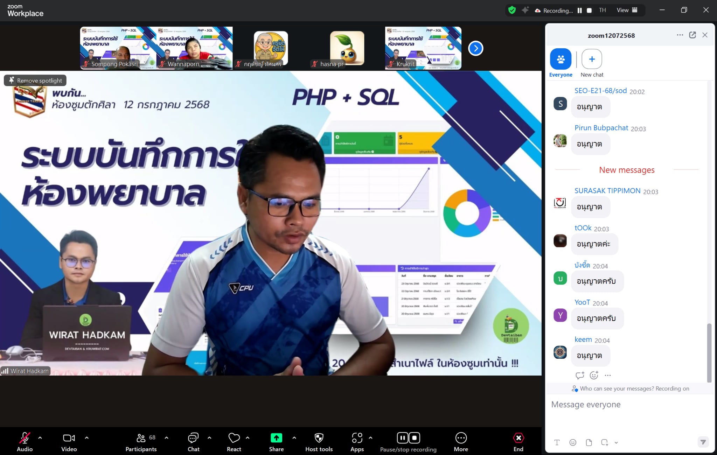
Task: Open the emoji picker in the chat box
Action: coord(573,442)
